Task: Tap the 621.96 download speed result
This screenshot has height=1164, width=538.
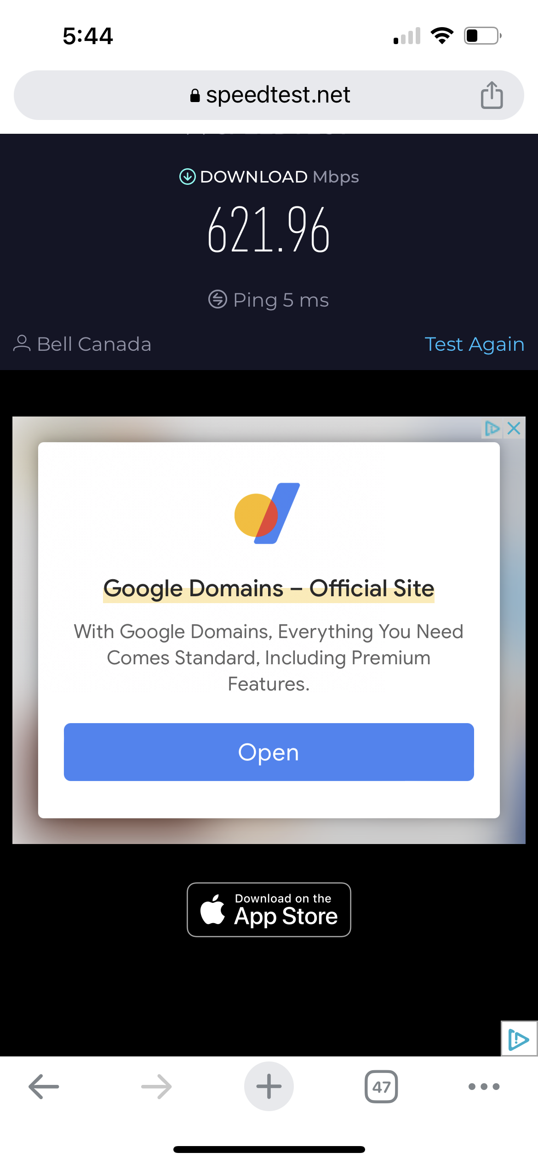Action: pyautogui.click(x=269, y=230)
